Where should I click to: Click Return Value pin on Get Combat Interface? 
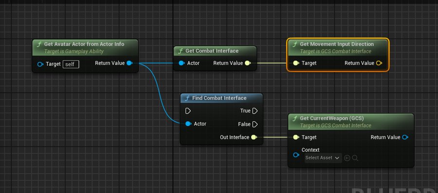point(248,63)
